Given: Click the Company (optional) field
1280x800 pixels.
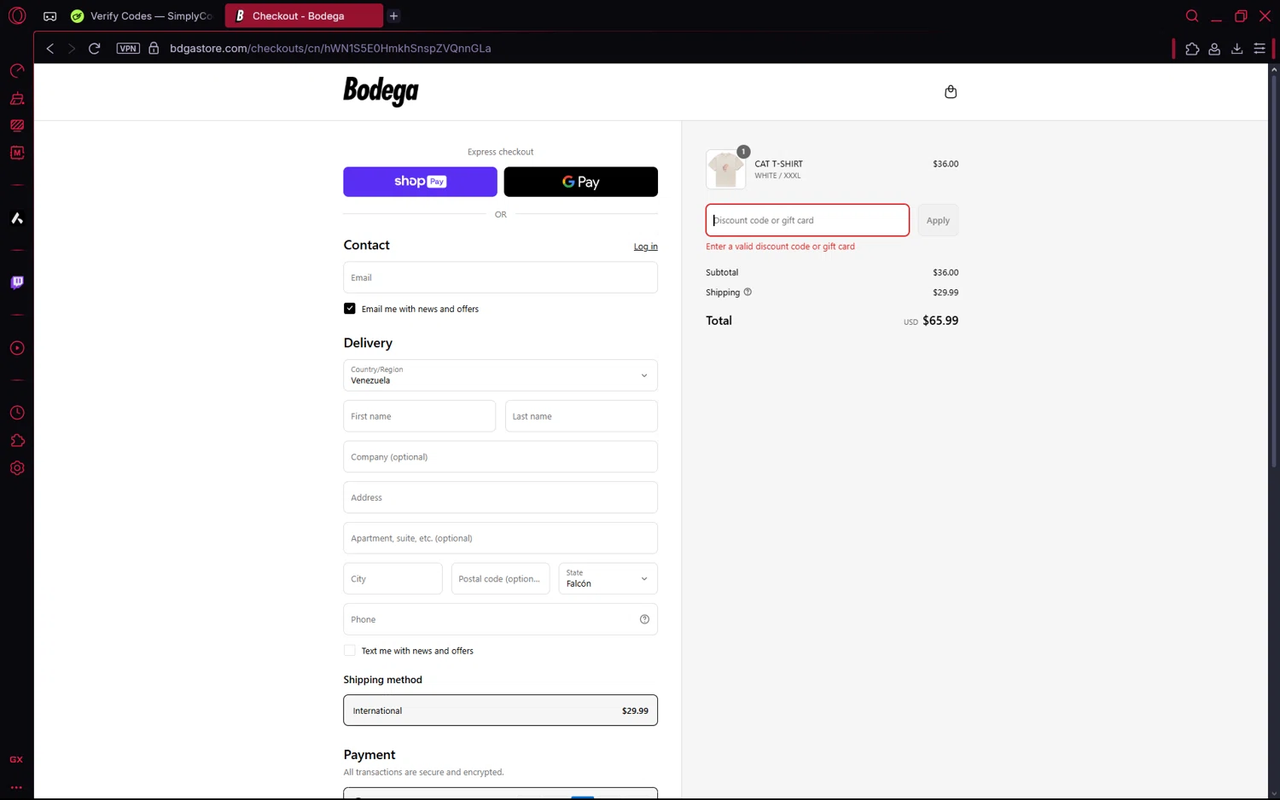Looking at the screenshot, I should pos(500,457).
